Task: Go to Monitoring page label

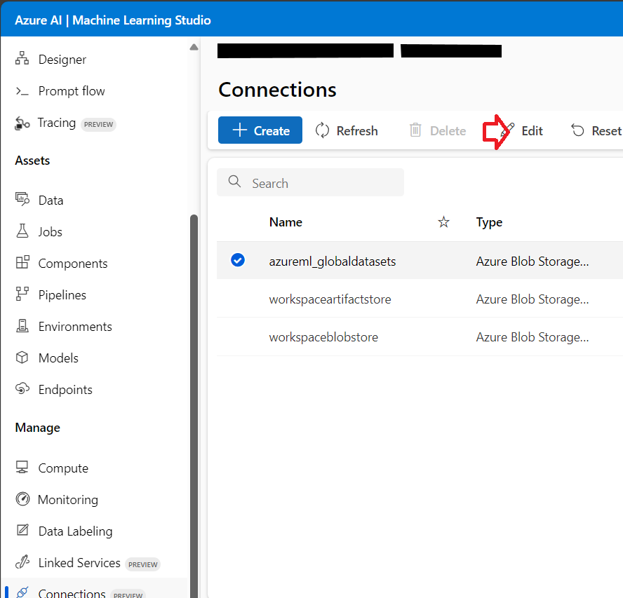Action: (x=68, y=500)
